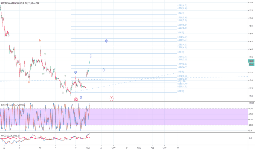Image resolution: width=255 pixels, height=150 pixels.
Task: Click 16.50 on the price axis
Action: click(251, 10)
